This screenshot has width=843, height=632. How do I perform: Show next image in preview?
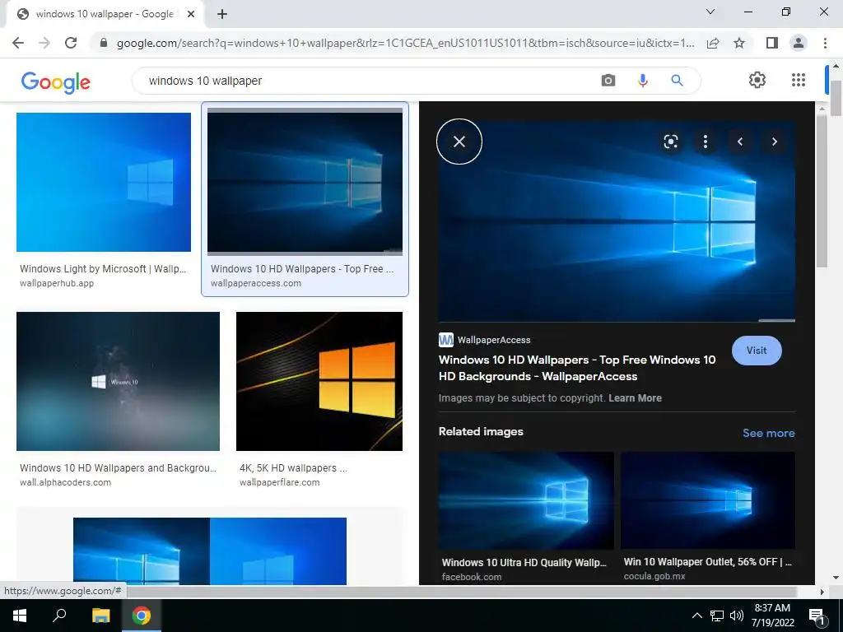(774, 142)
